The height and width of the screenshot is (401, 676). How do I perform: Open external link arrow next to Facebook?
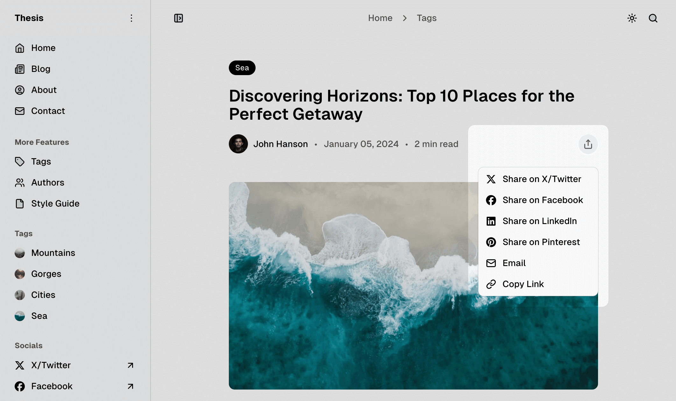click(x=130, y=386)
